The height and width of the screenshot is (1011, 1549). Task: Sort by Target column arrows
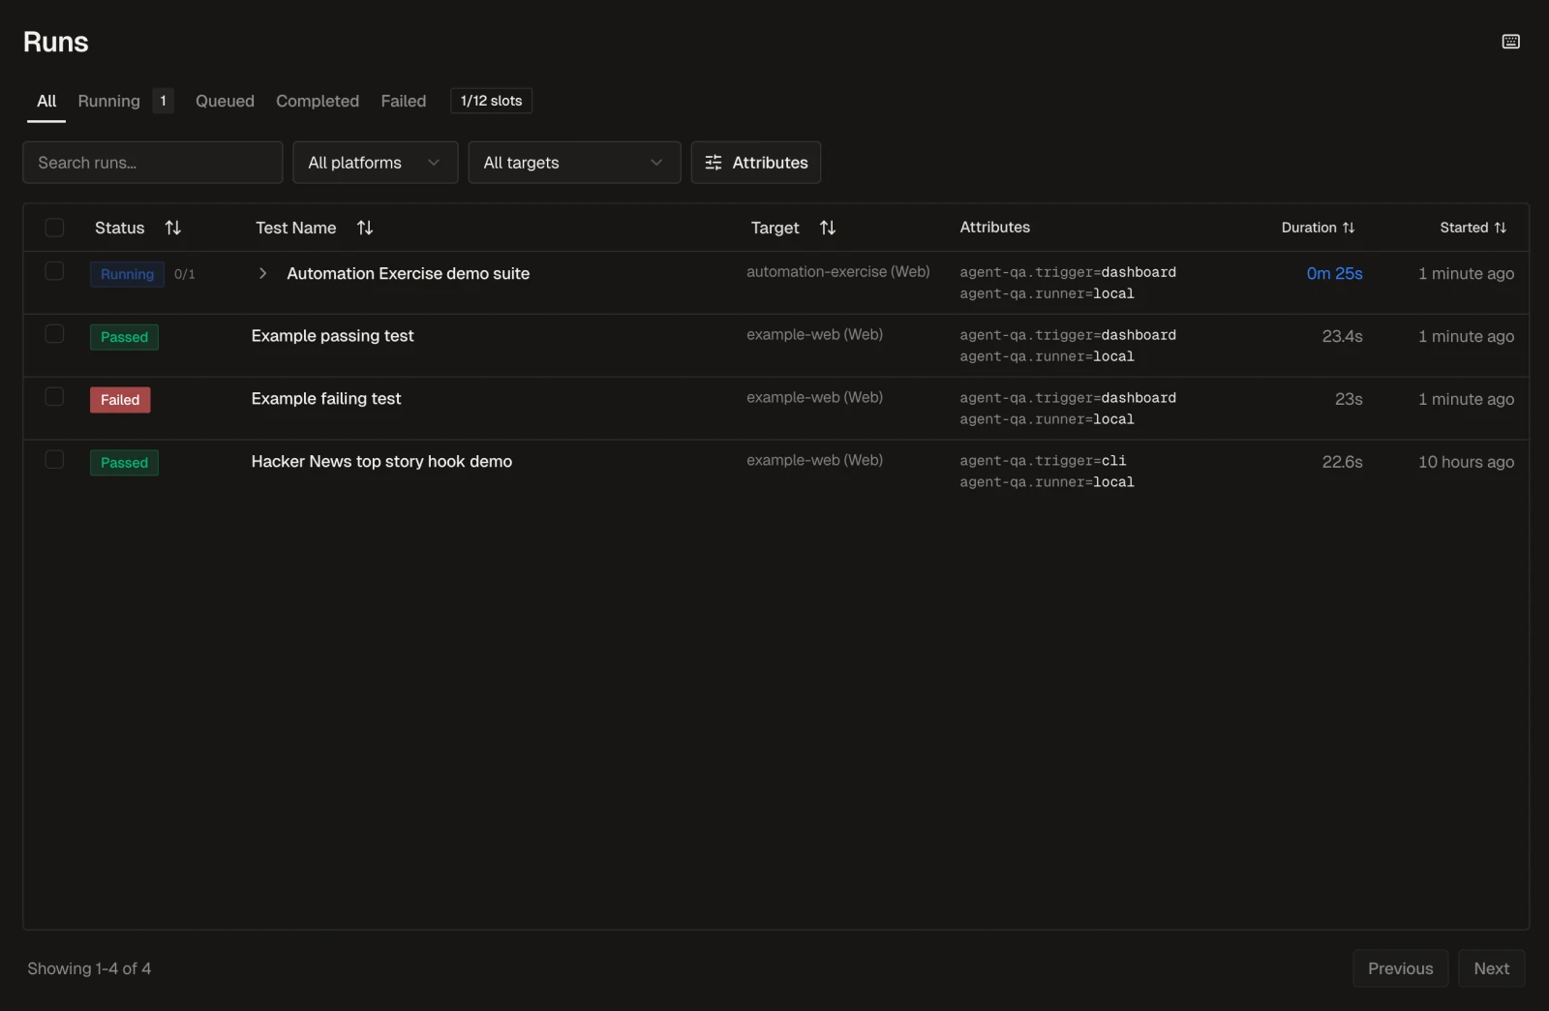coord(828,228)
